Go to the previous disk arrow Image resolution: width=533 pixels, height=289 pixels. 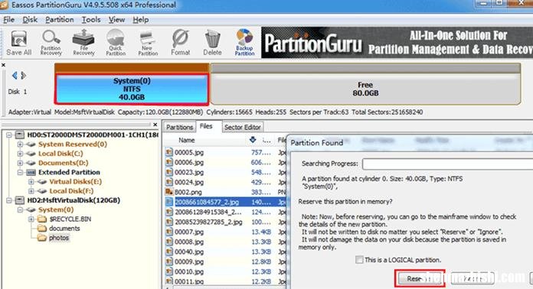point(15,75)
